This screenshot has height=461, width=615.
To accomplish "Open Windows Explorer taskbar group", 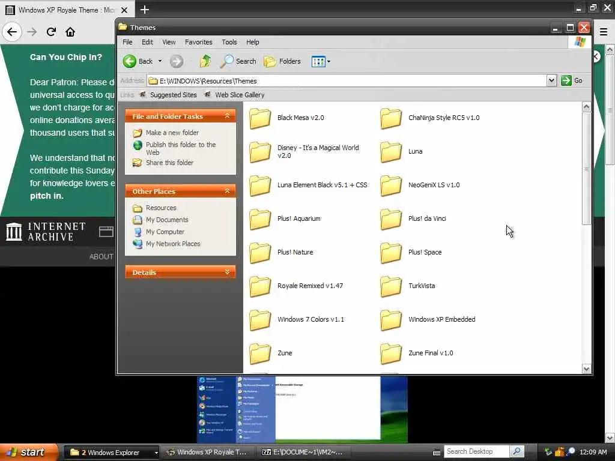I will pyautogui.click(x=111, y=453).
